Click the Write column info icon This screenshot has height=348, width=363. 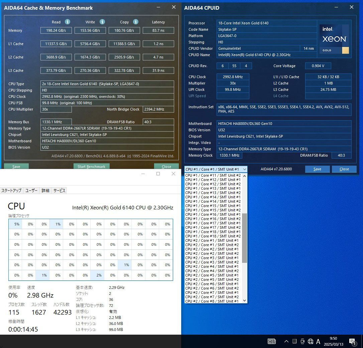click(x=102, y=22)
